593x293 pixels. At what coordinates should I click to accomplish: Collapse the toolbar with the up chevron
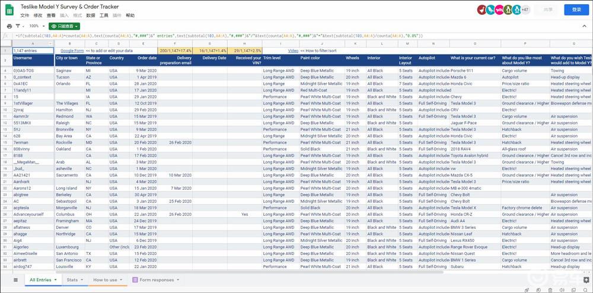pos(584,26)
